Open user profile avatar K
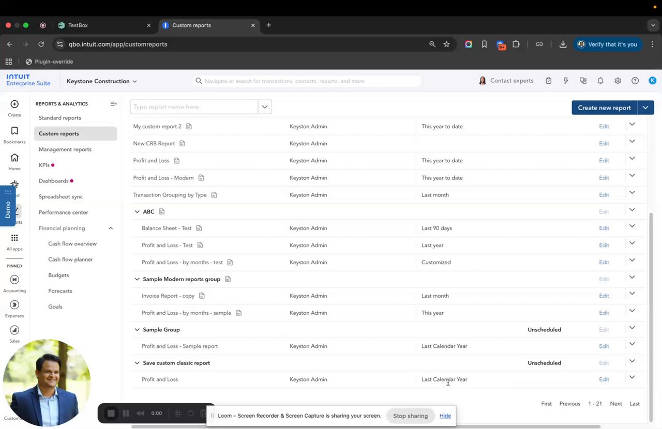Screen dimensions: 662x429 point(653,81)
